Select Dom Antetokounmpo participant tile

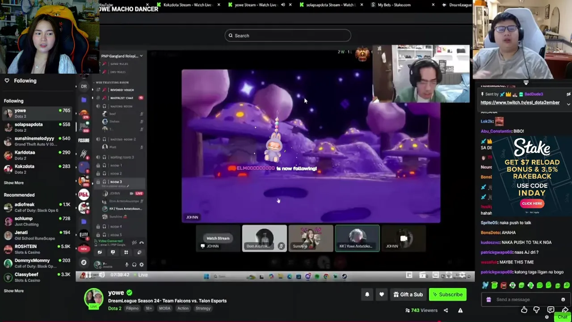coord(265,238)
